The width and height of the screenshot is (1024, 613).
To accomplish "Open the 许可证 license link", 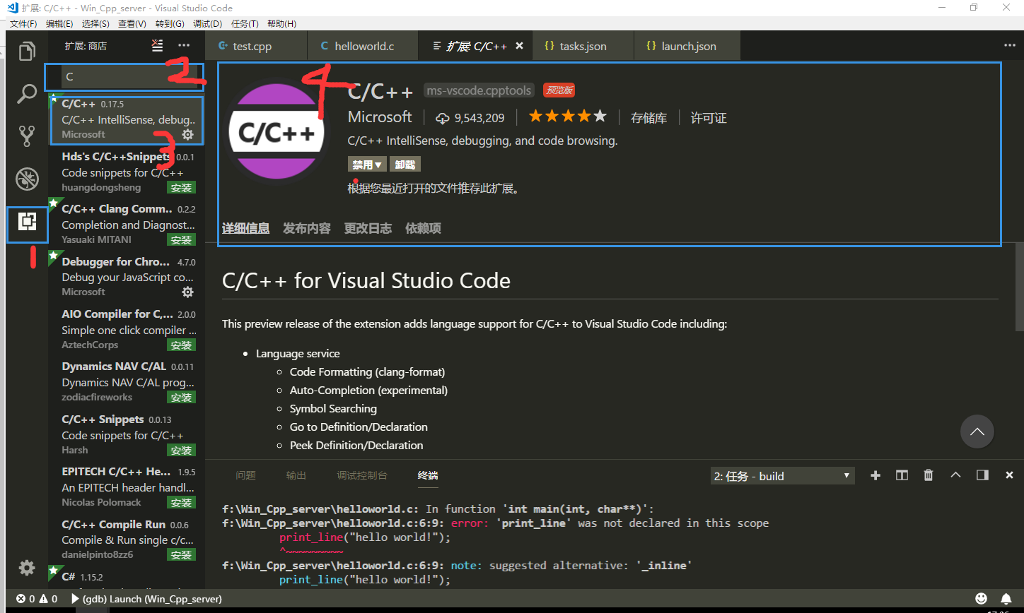I will pos(709,118).
